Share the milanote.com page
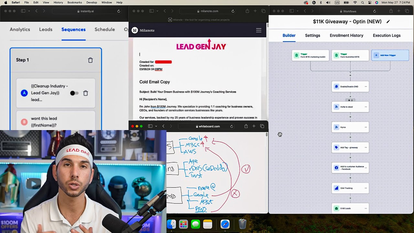414x233 pixels. click(247, 11)
